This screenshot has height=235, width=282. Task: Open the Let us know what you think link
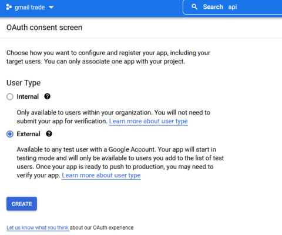38,227
